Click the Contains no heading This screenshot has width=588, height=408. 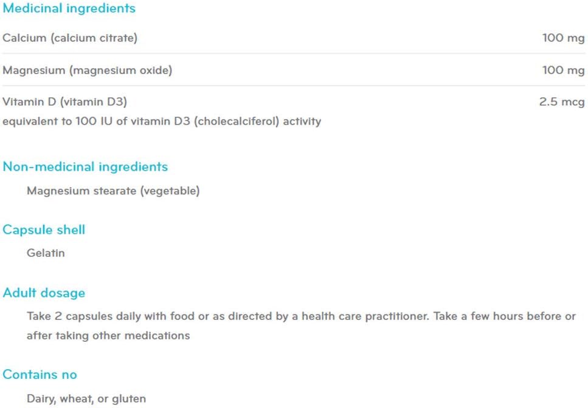tap(40, 375)
